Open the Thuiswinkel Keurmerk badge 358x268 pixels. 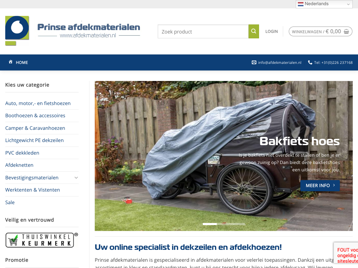(x=42, y=240)
